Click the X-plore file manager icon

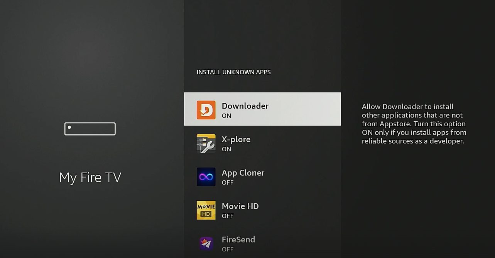(x=206, y=142)
